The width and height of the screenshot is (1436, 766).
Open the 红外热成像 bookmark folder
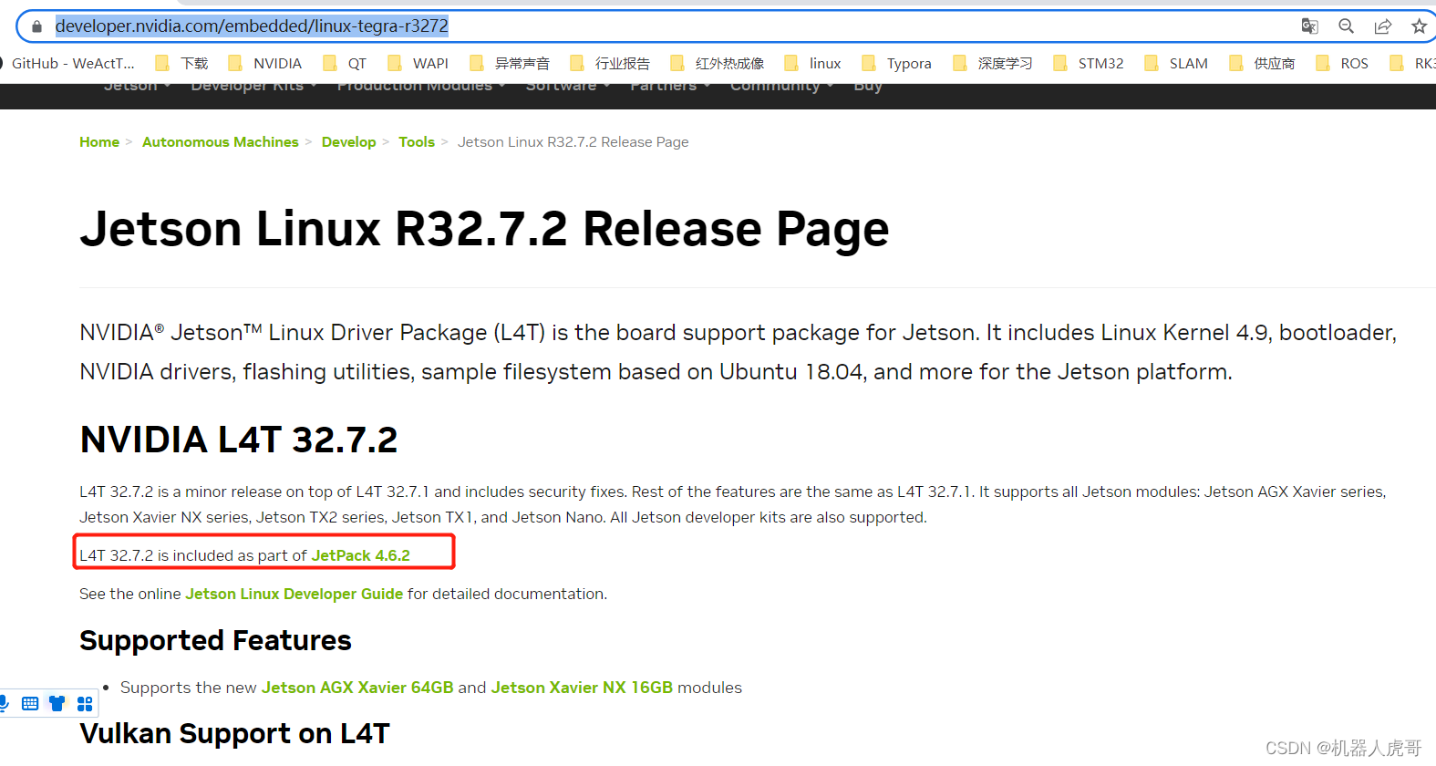717,63
